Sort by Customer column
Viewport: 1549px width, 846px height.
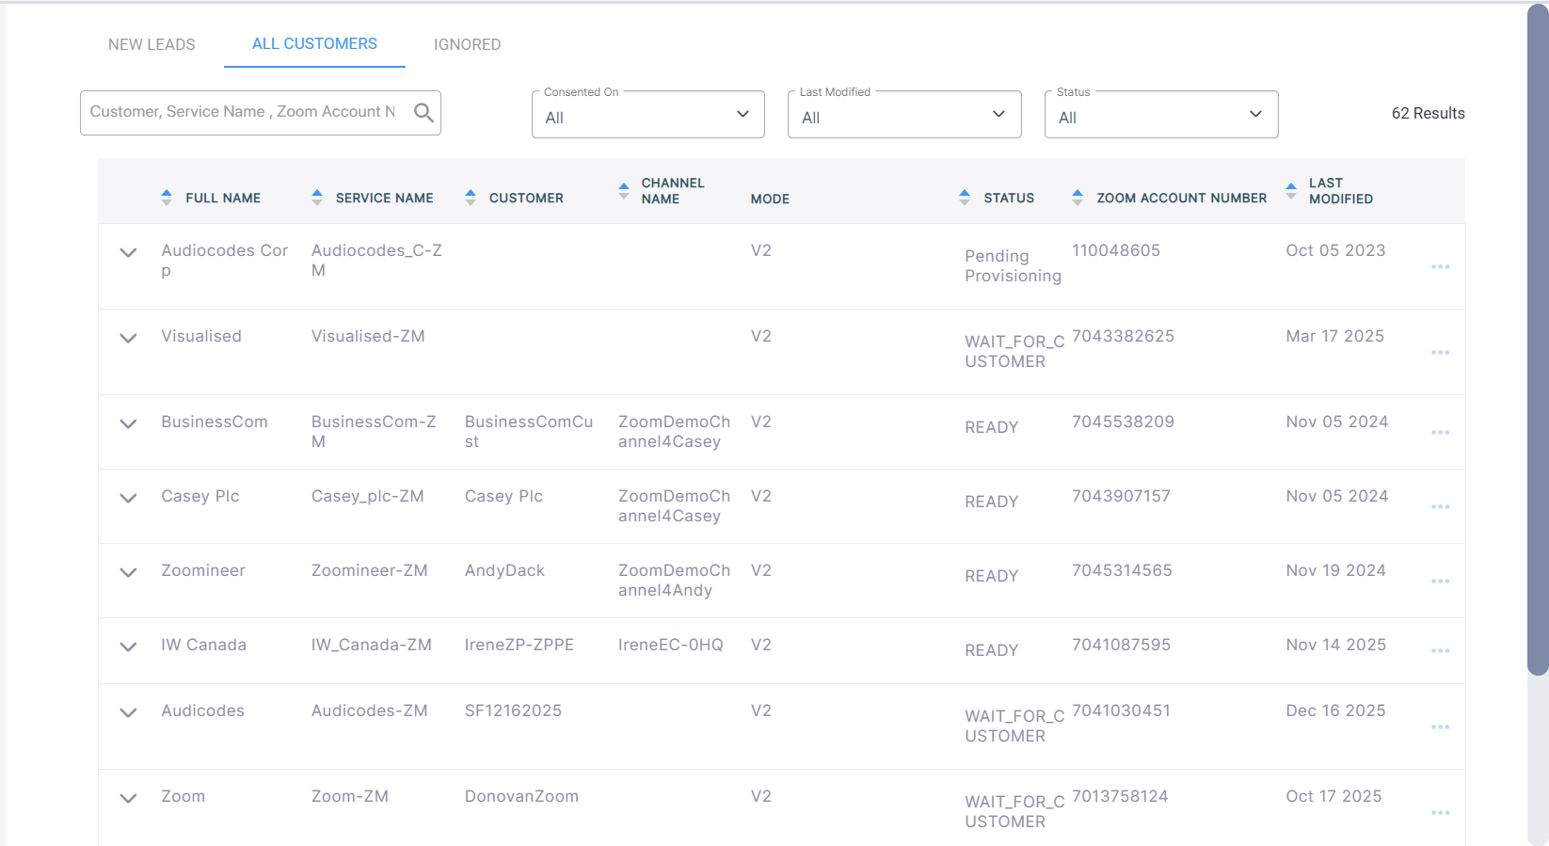point(471,198)
